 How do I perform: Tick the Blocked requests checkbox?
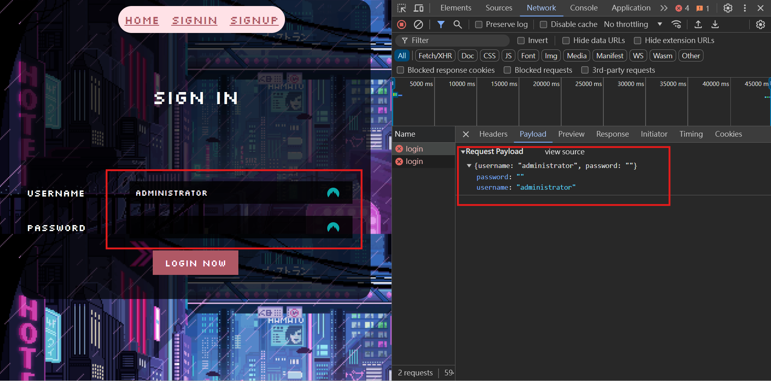(507, 70)
